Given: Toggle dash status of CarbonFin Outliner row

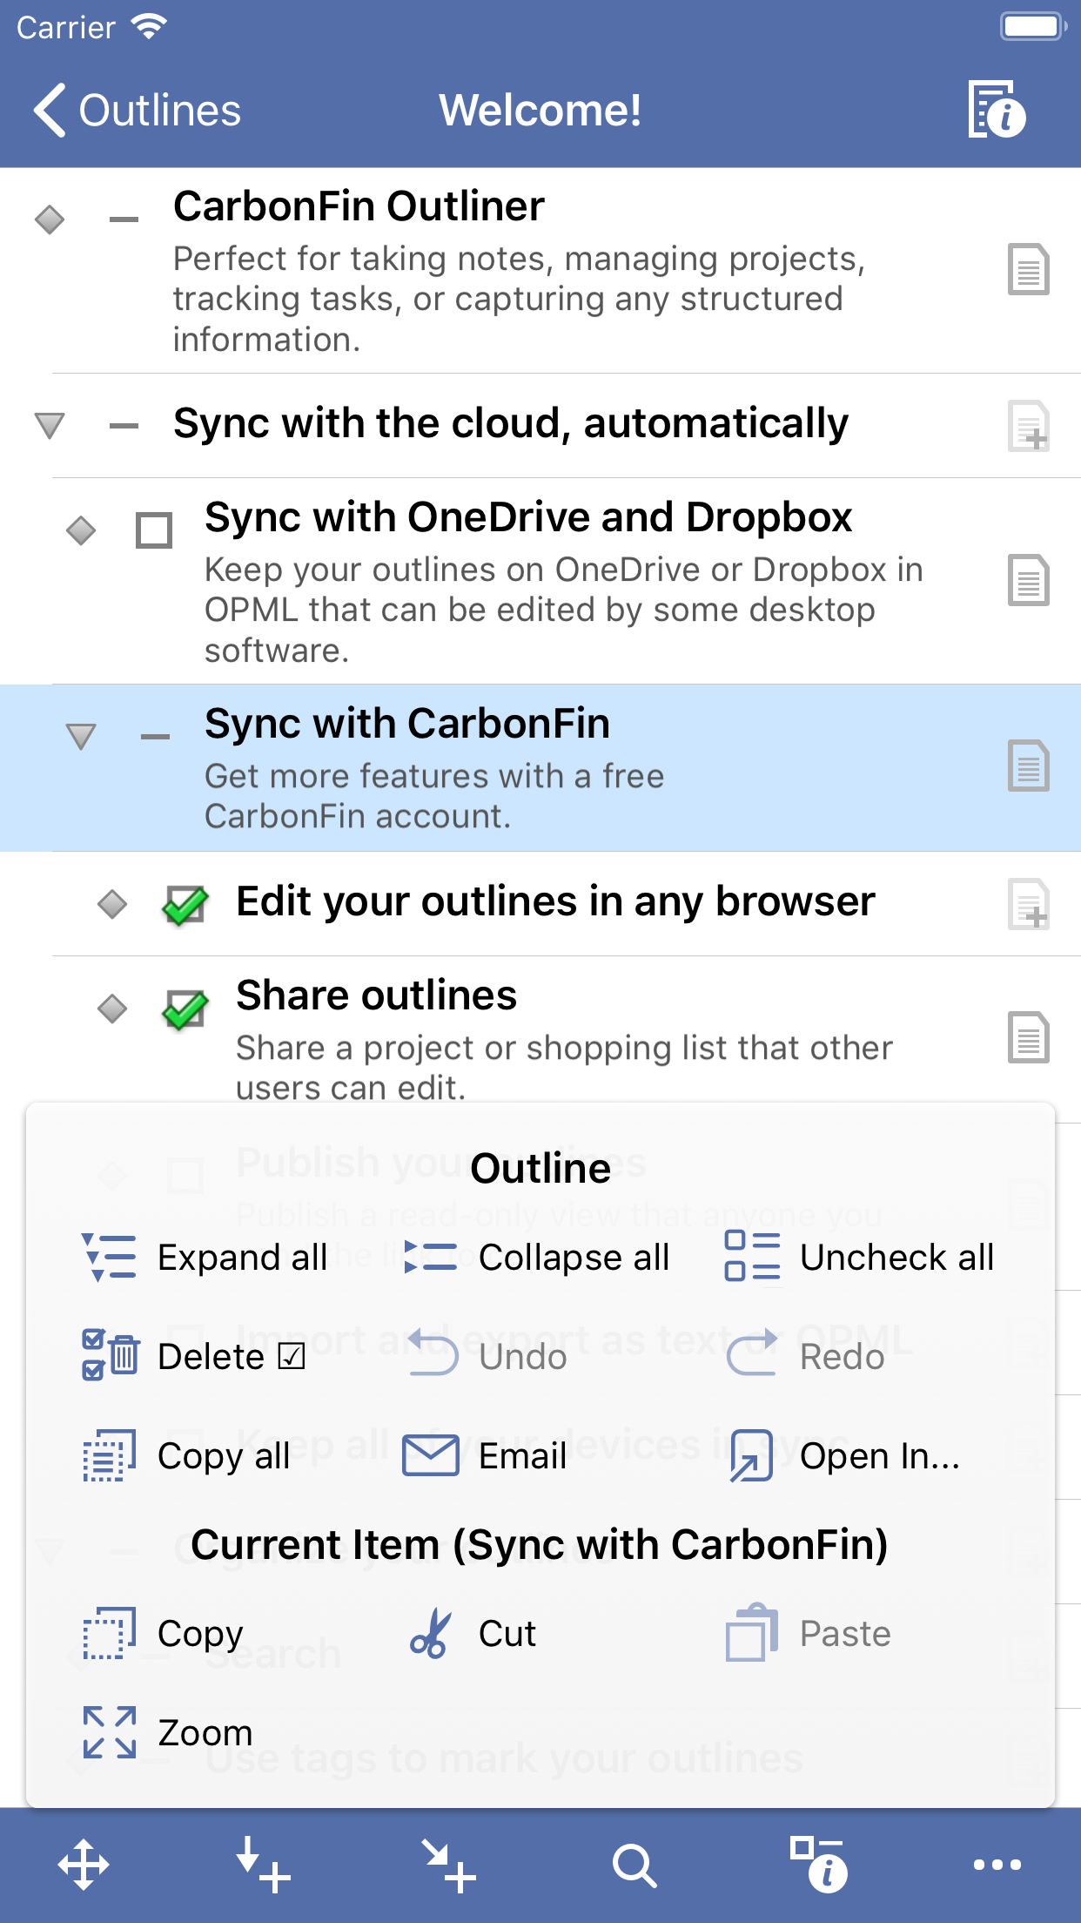Looking at the screenshot, I should click(124, 219).
